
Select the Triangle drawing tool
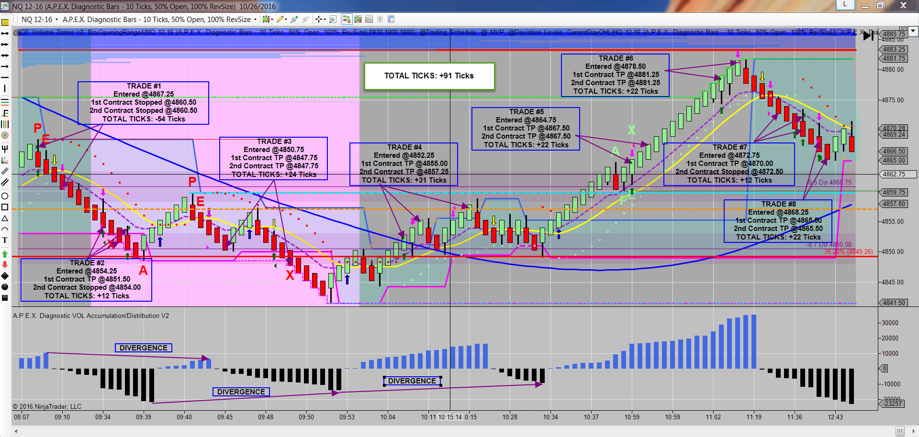(5, 218)
